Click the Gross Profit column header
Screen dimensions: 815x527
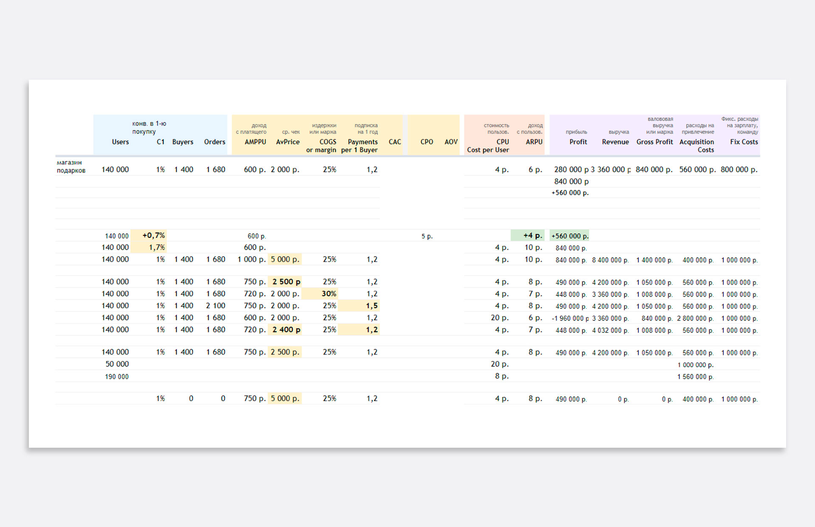654,142
